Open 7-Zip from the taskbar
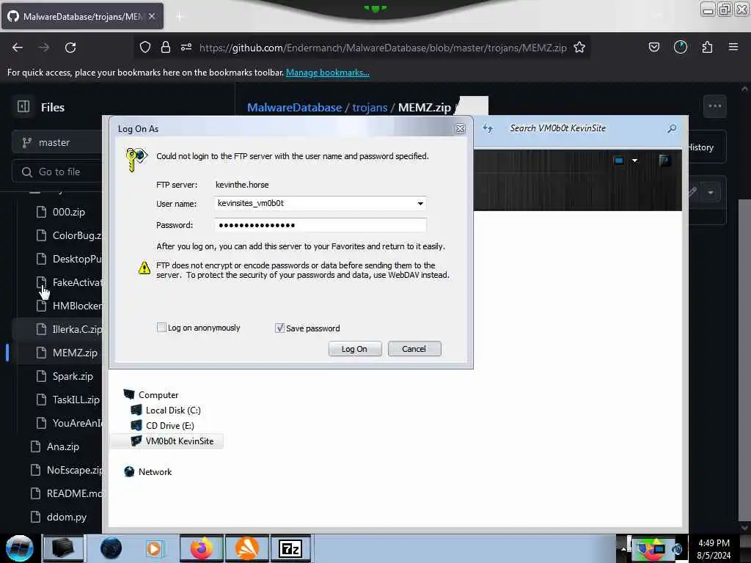Viewport: 751px width, 563px height. [x=290, y=548]
